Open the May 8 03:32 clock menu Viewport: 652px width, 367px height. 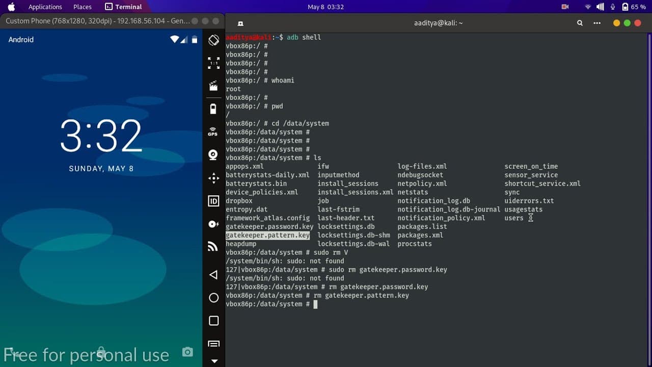pyautogui.click(x=326, y=7)
